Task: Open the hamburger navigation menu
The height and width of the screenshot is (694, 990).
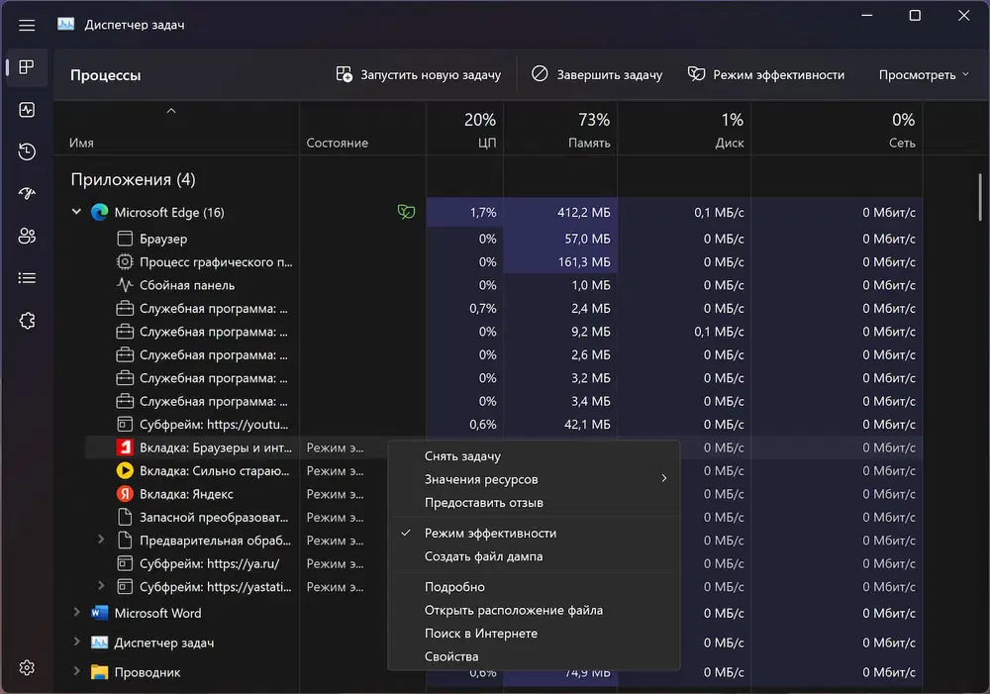Action: 27,25
